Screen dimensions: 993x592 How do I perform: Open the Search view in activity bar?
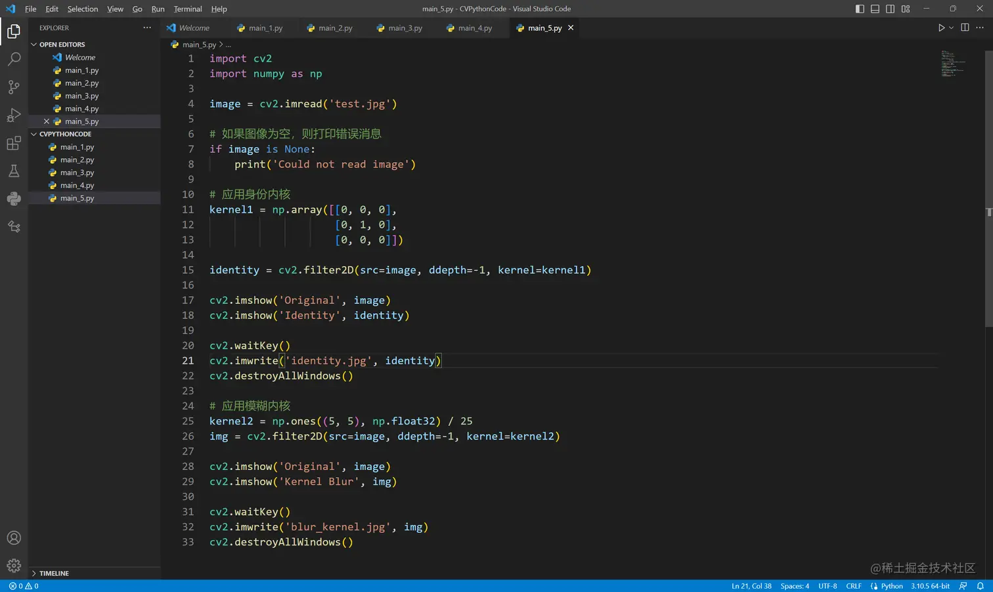(14, 59)
